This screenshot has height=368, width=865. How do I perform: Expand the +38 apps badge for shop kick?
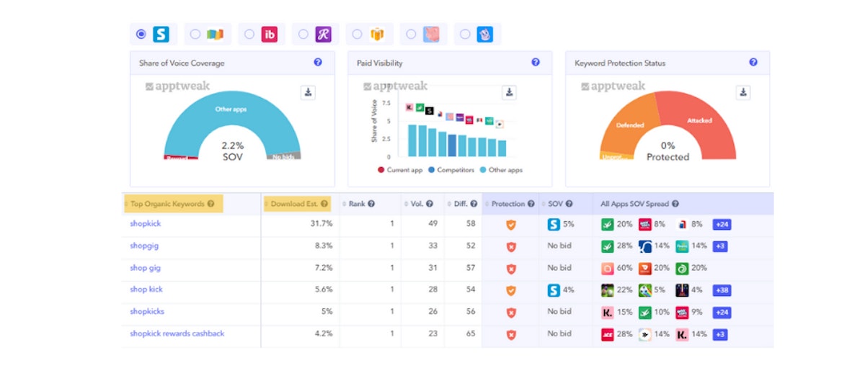[722, 290]
